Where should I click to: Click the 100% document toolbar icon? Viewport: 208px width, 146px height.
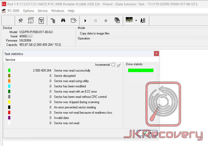click(x=41, y=21)
